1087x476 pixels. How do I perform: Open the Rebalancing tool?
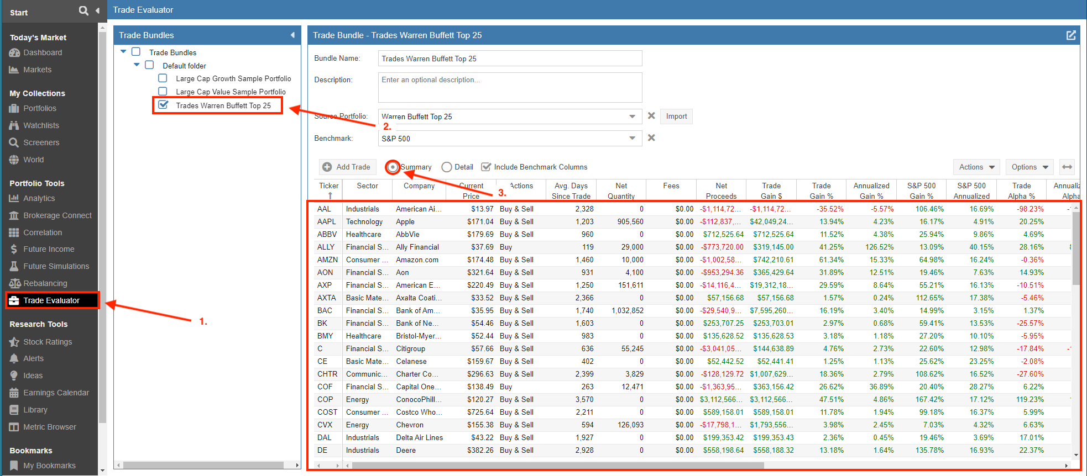(x=45, y=283)
